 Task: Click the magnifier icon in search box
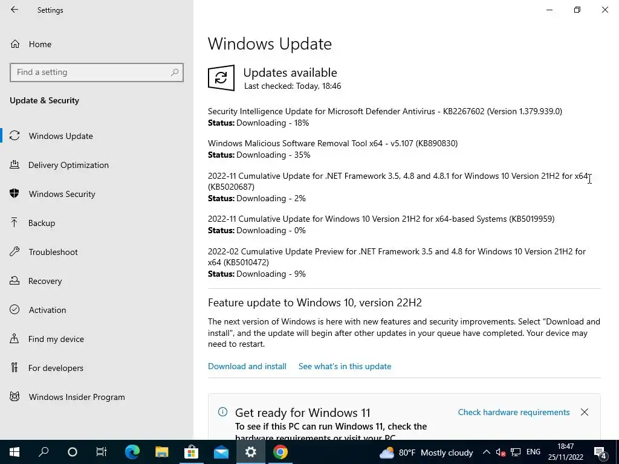pyautogui.click(x=175, y=72)
